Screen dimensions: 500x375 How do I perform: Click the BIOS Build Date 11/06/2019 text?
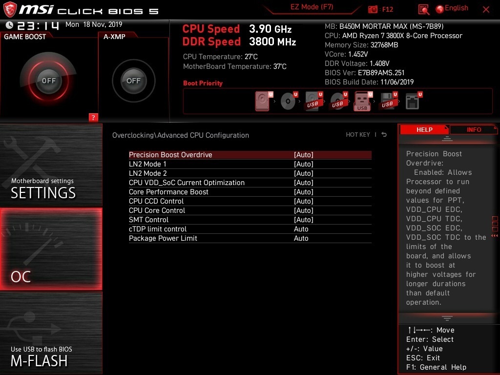click(x=369, y=82)
